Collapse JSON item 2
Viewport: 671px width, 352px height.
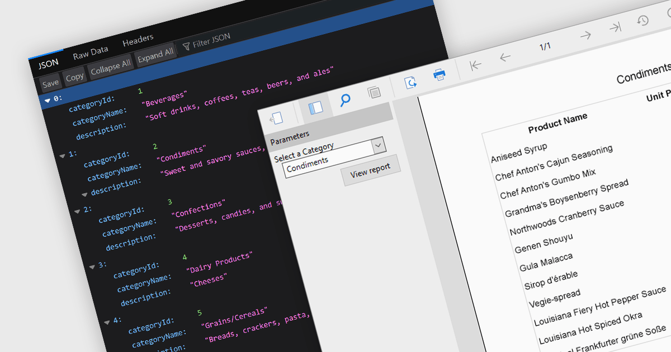click(x=77, y=211)
